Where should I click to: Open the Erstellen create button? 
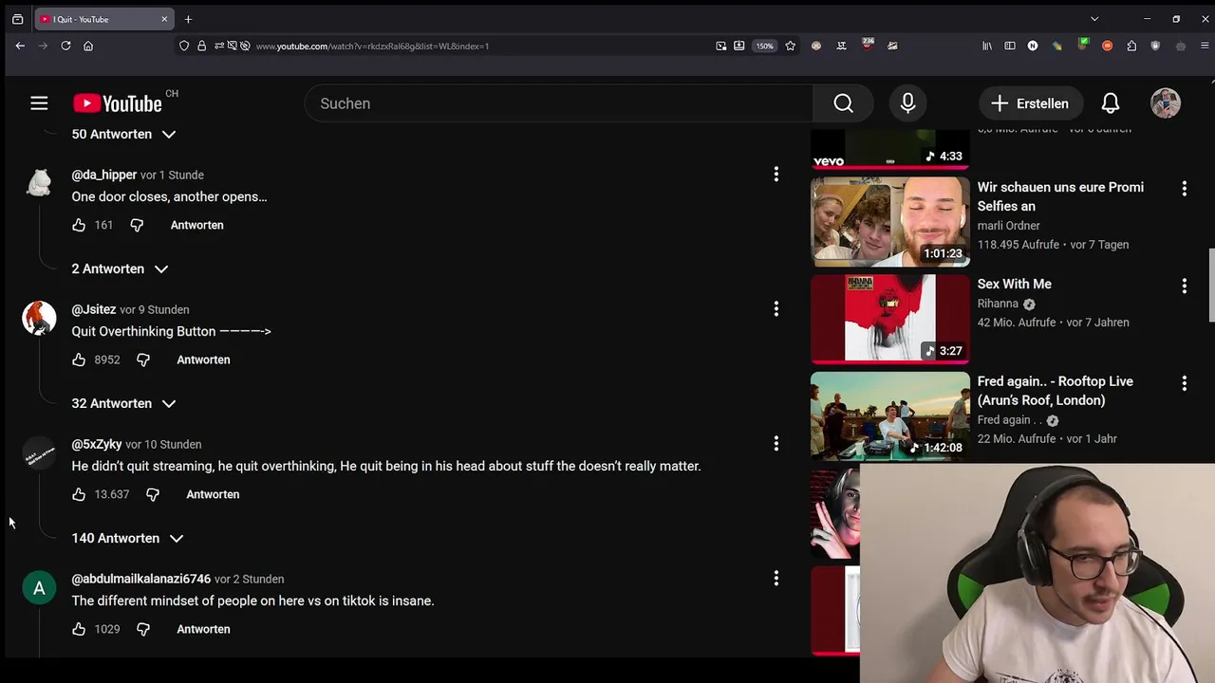(x=1031, y=103)
